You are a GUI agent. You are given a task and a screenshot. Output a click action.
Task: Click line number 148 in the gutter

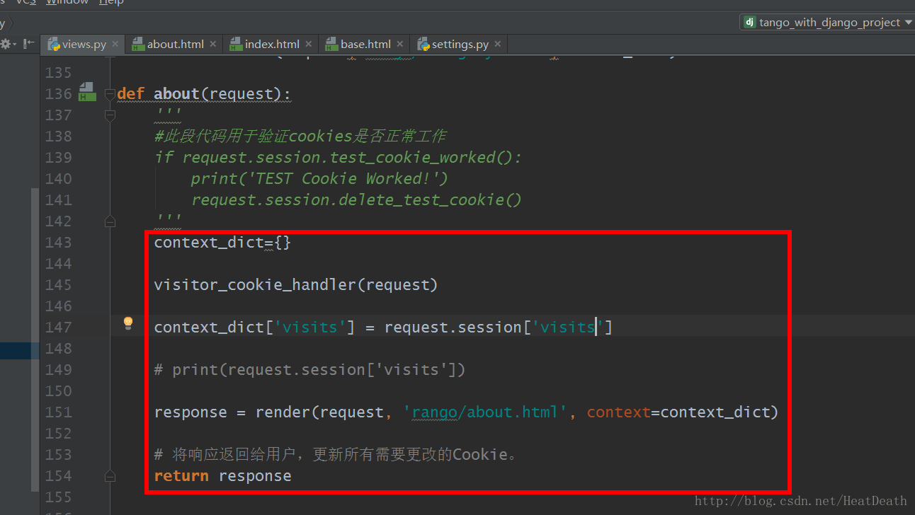(x=59, y=348)
